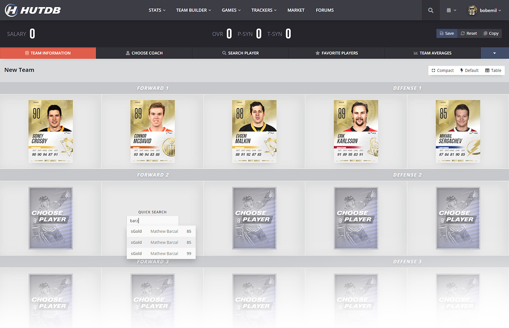
Task: Expand the Stats menu
Action: pos(157,10)
